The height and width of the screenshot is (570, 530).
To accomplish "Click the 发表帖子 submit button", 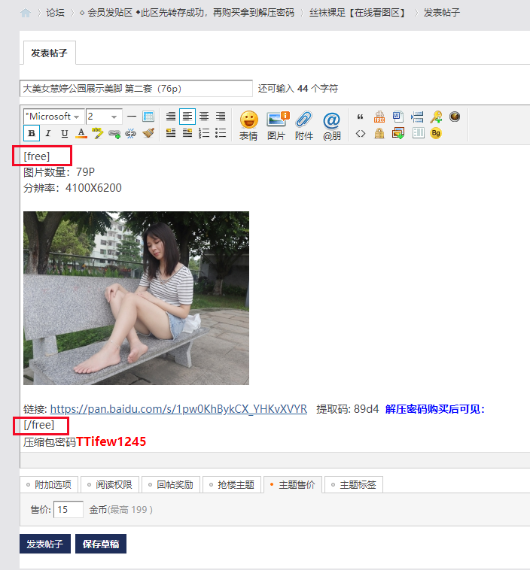I will tap(45, 544).
